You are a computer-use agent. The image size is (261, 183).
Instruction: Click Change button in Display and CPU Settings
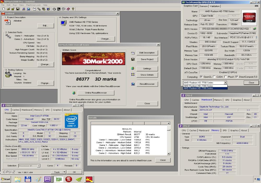(106, 39)
